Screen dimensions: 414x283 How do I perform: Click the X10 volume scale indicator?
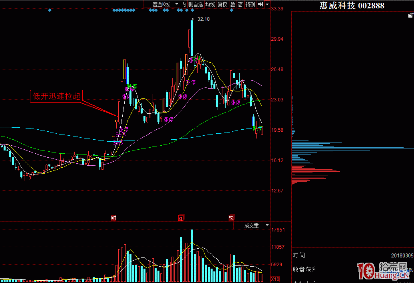click(275, 279)
